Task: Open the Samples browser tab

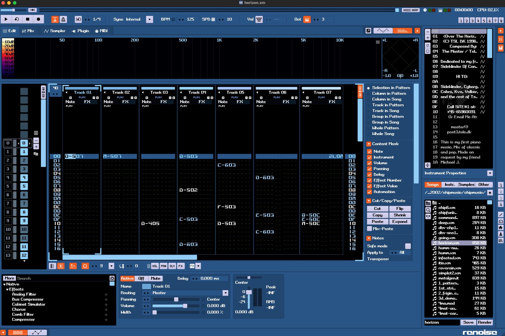Action: click(466, 185)
